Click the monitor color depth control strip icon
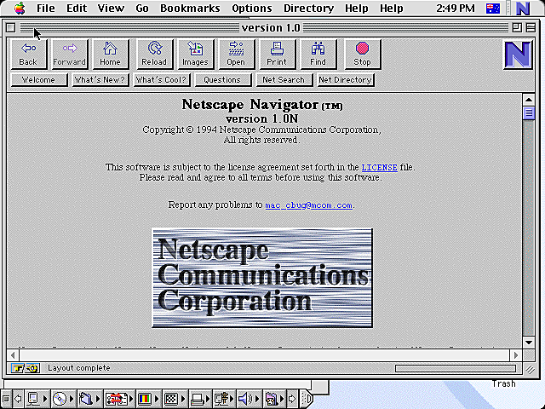545x409 pixels. [145, 399]
